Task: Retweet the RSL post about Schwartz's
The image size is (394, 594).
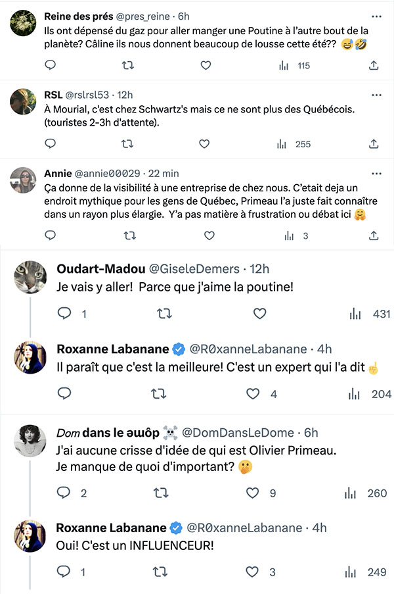Action: coord(127,144)
